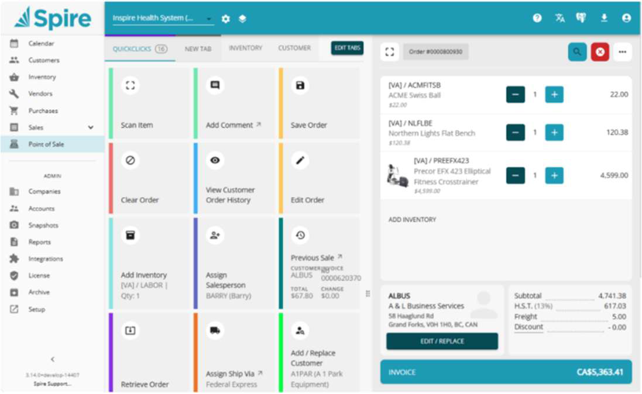Switch to the Quickclicks tab
The width and height of the screenshot is (642, 394).
point(140,49)
